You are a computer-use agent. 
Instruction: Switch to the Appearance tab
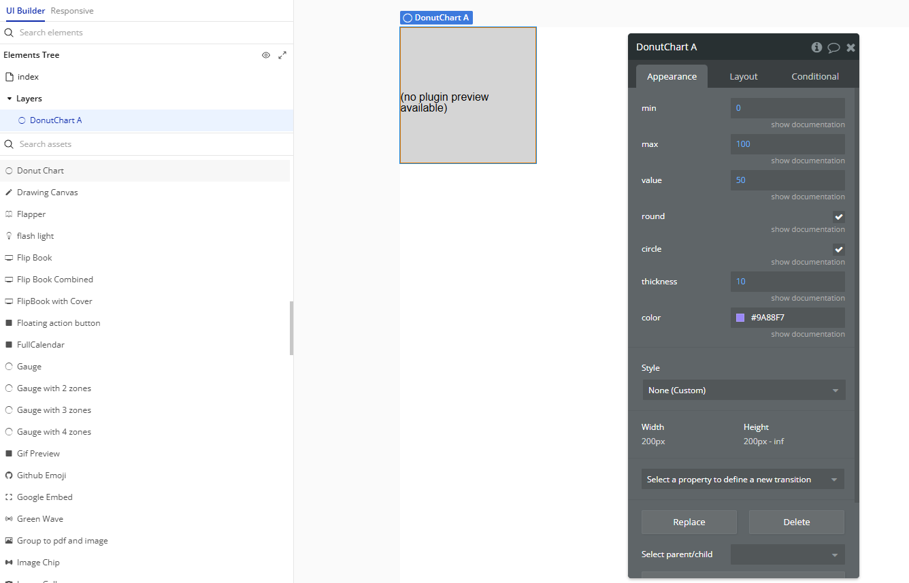click(672, 76)
